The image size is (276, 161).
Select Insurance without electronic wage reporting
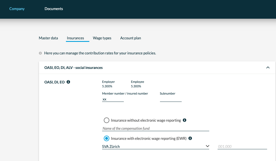click(x=107, y=120)
